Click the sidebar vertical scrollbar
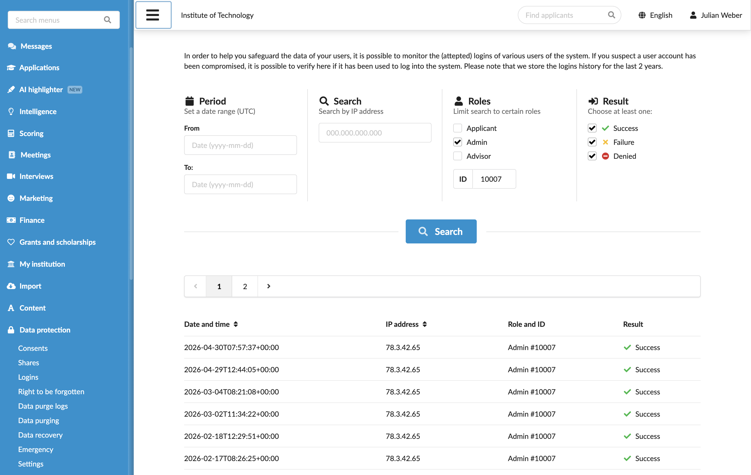This screenshot has width=751, height=475. point(131,164)
